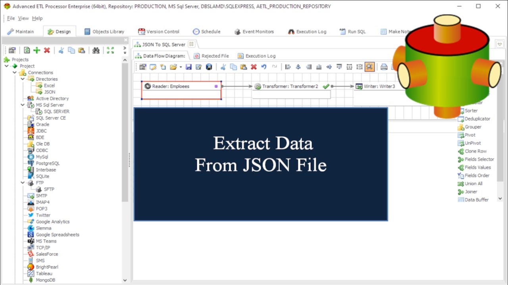Click the properties icon in the project tree toolbar
508x285 pixels.
pos(12,50)
